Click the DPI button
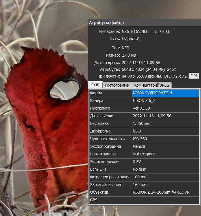Image resolution: width=201 pixels, height=216 pixels. [194, 76]
